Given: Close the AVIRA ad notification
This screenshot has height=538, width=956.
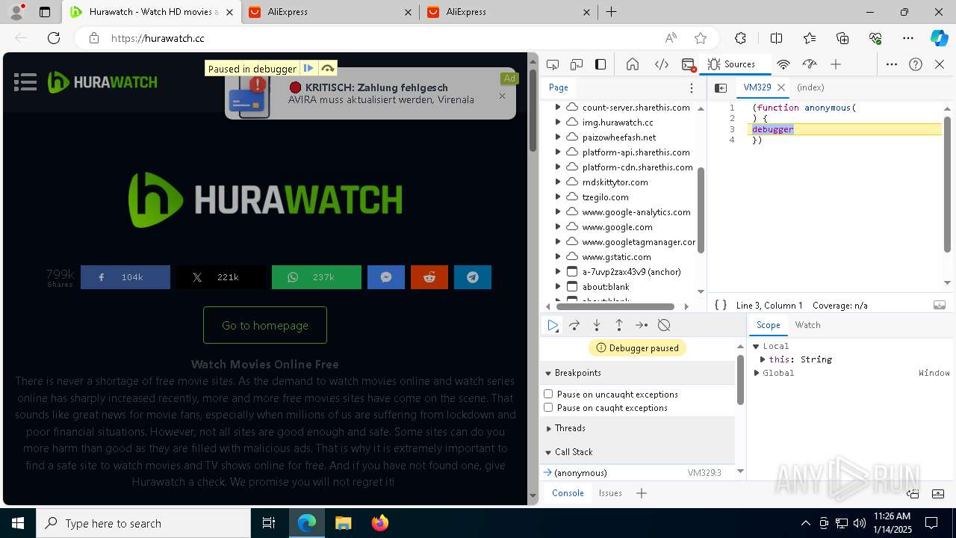Looking at the screenshot, I should coord(502,96).
